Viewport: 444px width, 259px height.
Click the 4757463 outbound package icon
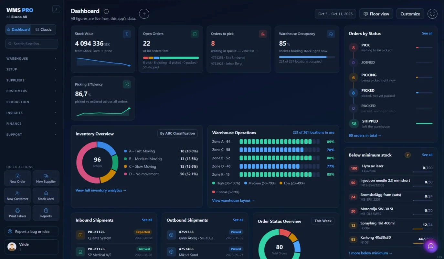(171, 252)
